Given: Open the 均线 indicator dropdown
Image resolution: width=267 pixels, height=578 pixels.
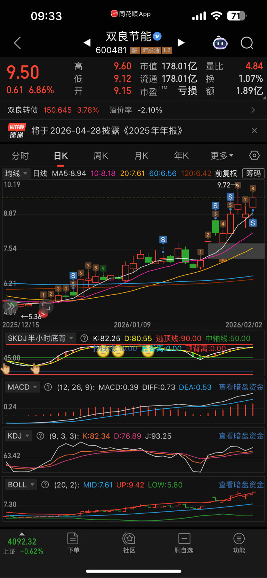Looking at the screenshot, I should (16, 173).
